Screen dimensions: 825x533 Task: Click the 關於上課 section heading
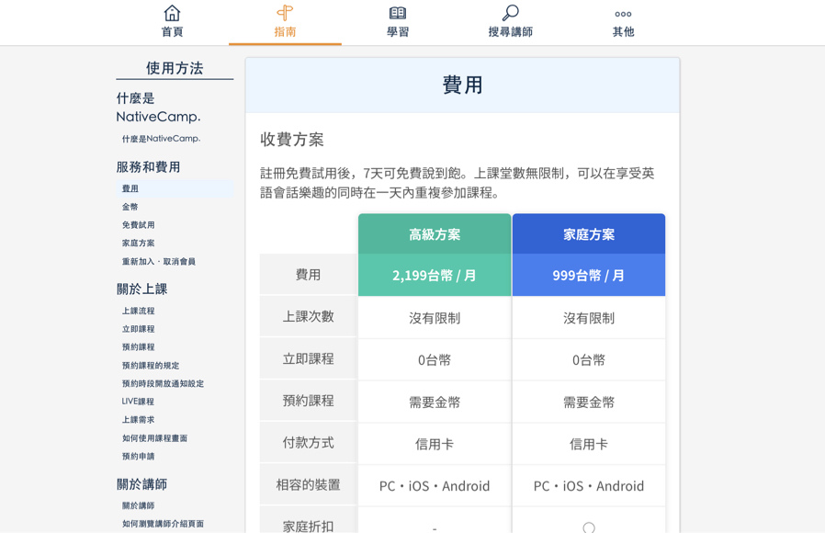[x=142, y=289]
